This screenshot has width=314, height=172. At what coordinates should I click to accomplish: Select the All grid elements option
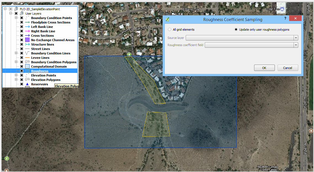[170, 30]
